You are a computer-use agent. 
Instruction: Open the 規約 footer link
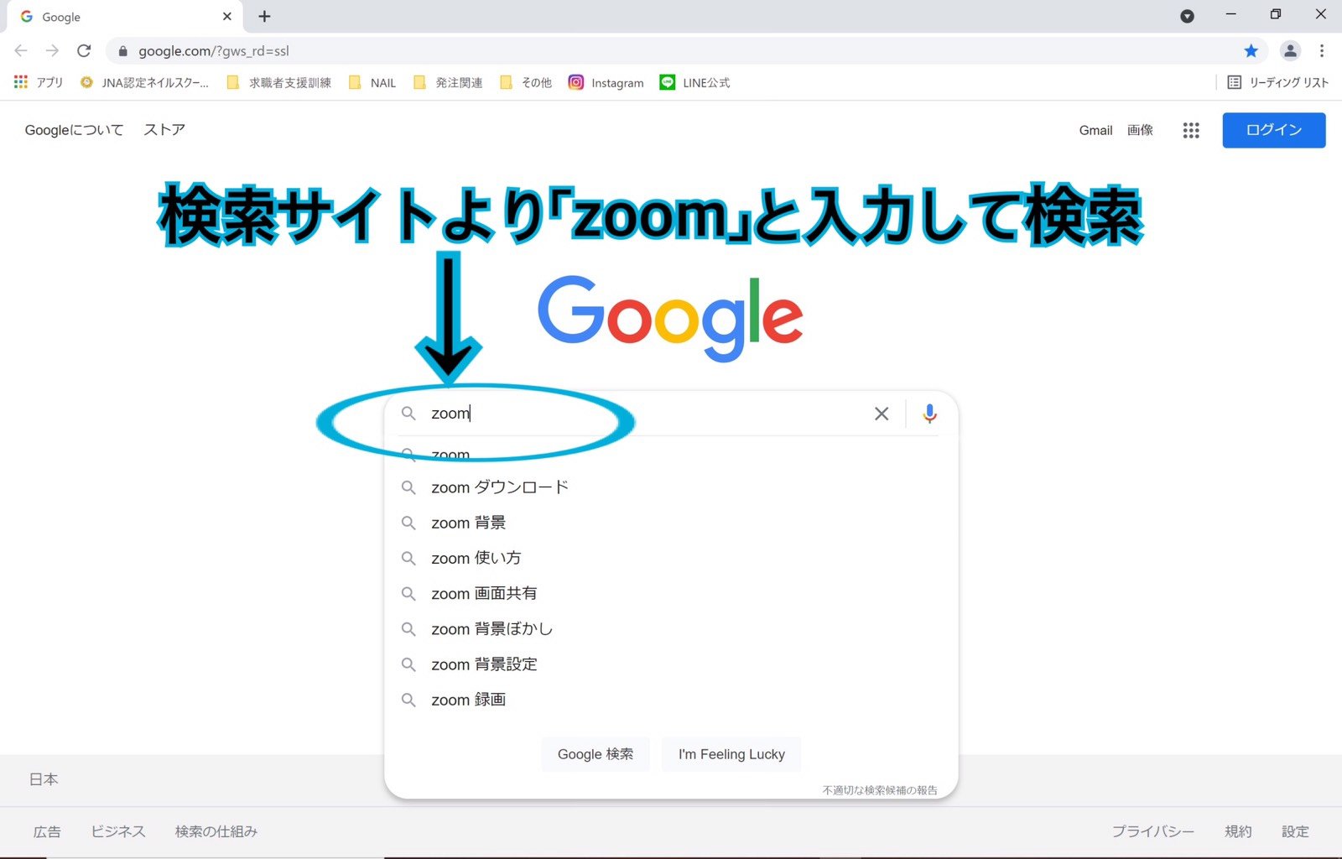pos(1238,831)
